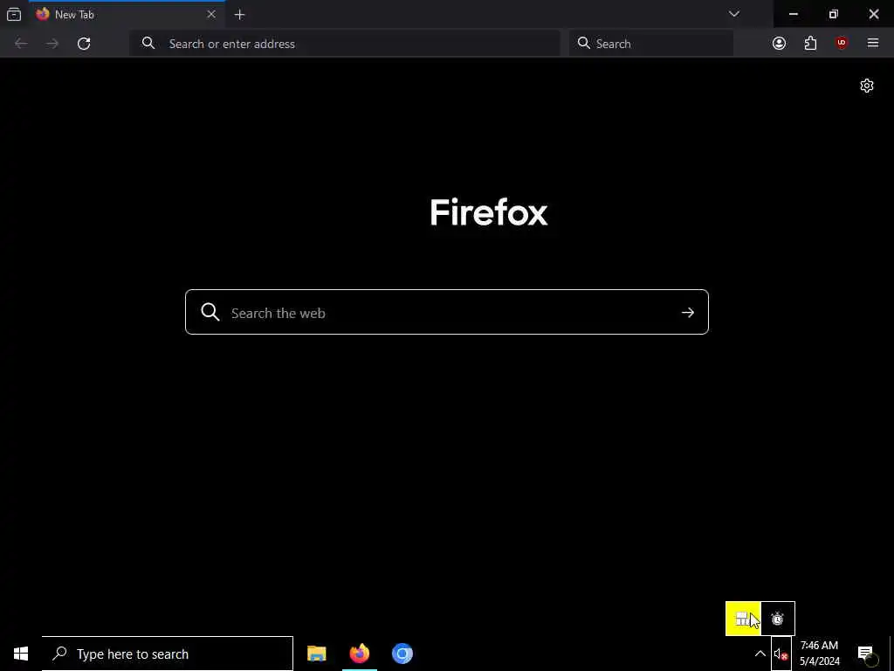Minimize the Firefox window

[x=793, y=14]
